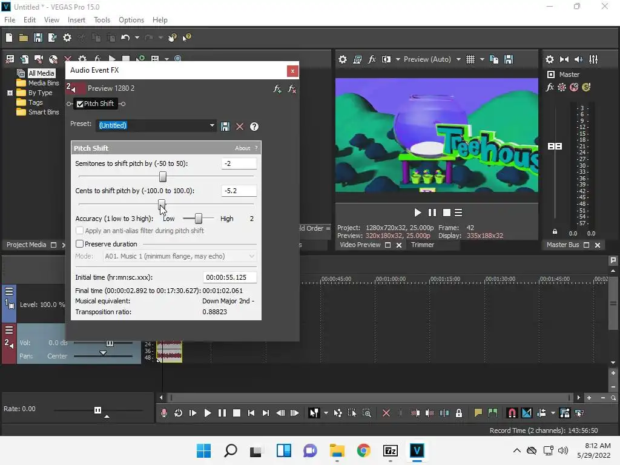The image size is (620, 465).
Task: Click the Semitones slider handle
Action: pyautogui.click(x=162, y=176)
